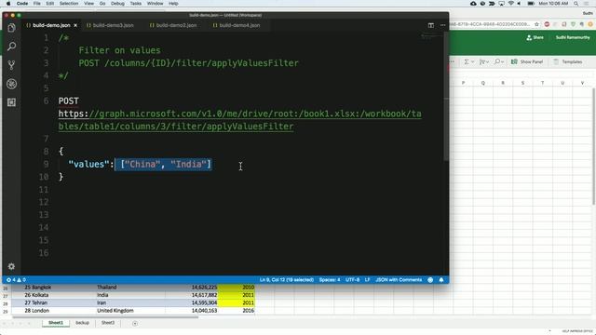This screenshot has width=596, height=335.
Task: Click the Wi-Fi status icon
Action: 510,4
